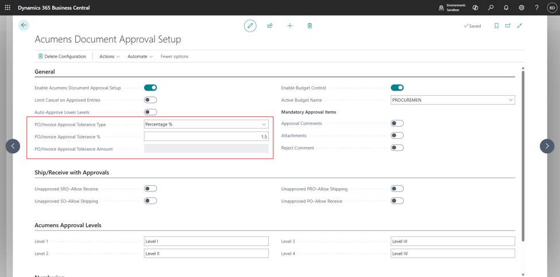Toggle Limit Cancel on Approved Entries
Image resolution: width=560 pixels, height=277 pixels.
click(x=150, y=100)
